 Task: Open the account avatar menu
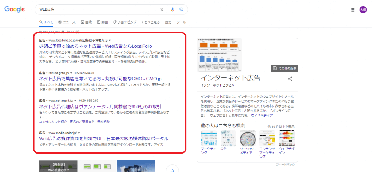363,10
